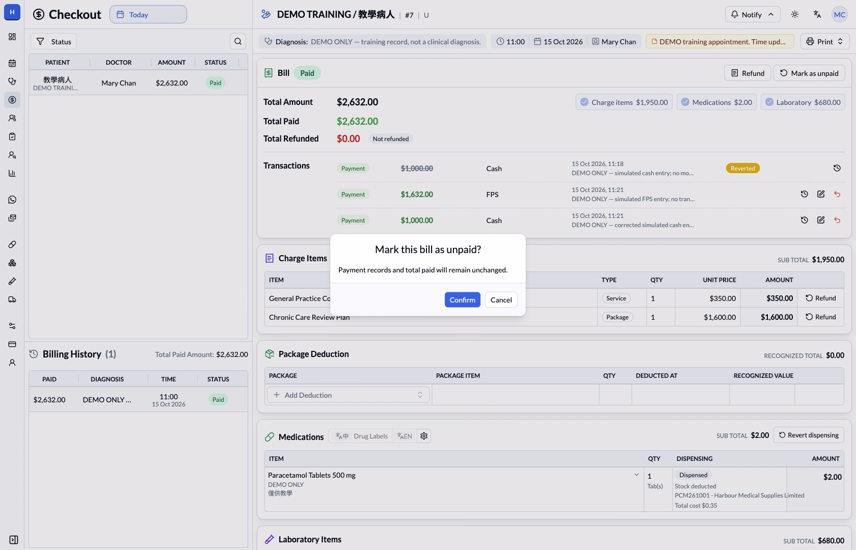
Task: Open the Today date picker
Action: pyautogui.click(x=148, y=14)
